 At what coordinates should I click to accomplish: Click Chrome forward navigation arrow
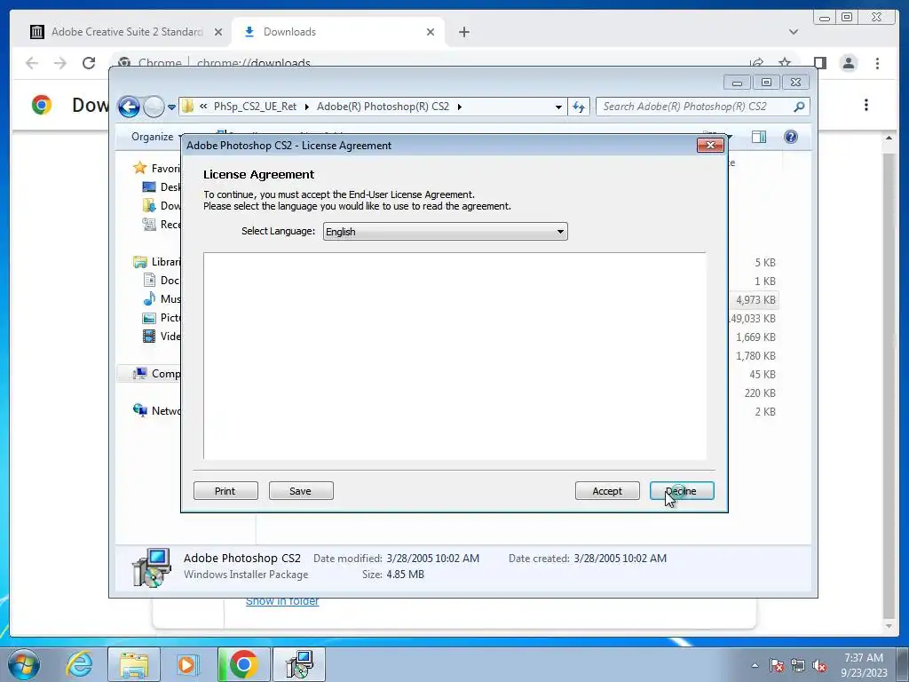[59, 63]
